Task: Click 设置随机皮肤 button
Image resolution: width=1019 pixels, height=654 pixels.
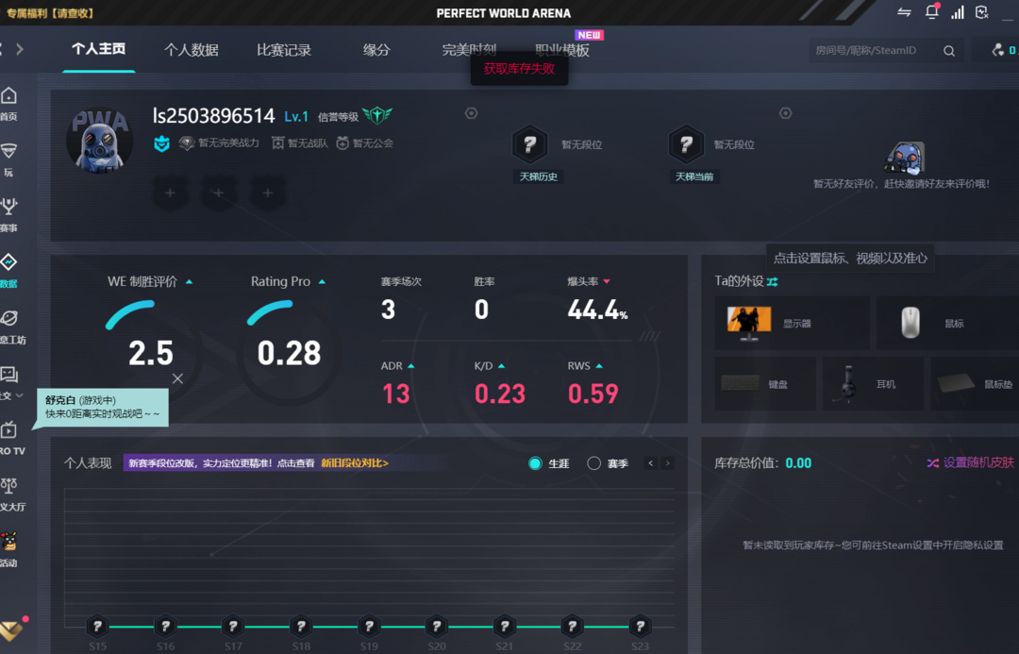Action: [x=970, y=463]
